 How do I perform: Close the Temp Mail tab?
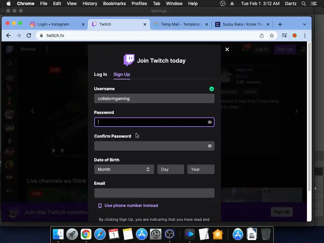206,24
